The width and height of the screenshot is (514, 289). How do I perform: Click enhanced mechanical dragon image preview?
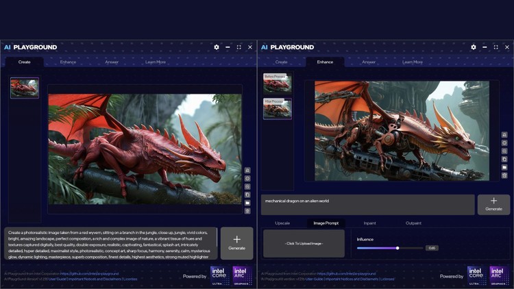point(402,131)
